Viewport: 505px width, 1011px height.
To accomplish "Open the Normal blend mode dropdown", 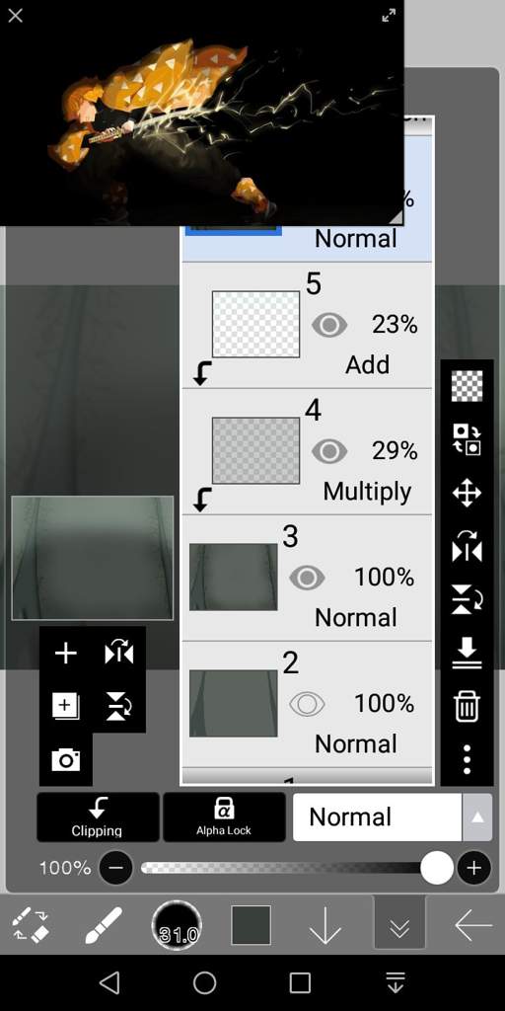I will 393,817.
